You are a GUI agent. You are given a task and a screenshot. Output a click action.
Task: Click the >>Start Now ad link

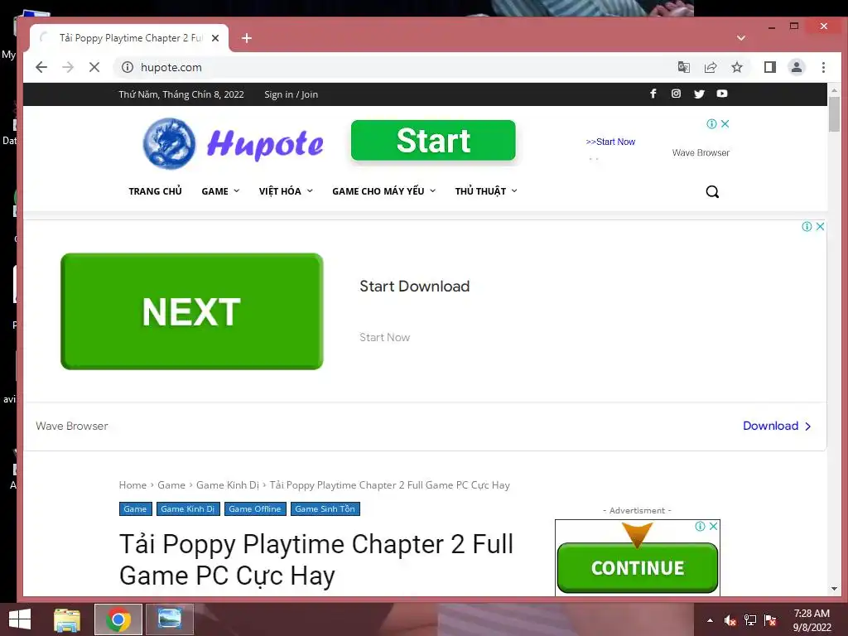tap(610, 142)
